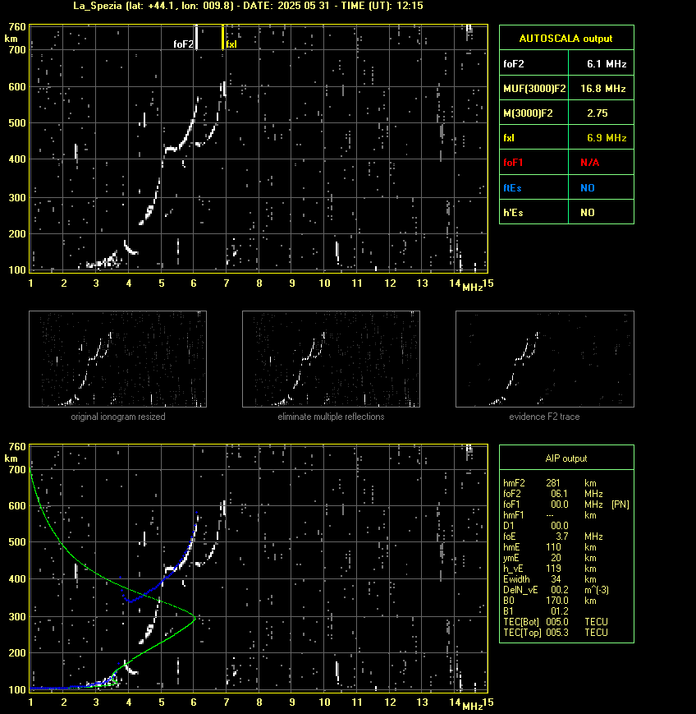Click the green profile peak in lower ionogram
This screenshot has height=714, width=696.
pos(195,619)
